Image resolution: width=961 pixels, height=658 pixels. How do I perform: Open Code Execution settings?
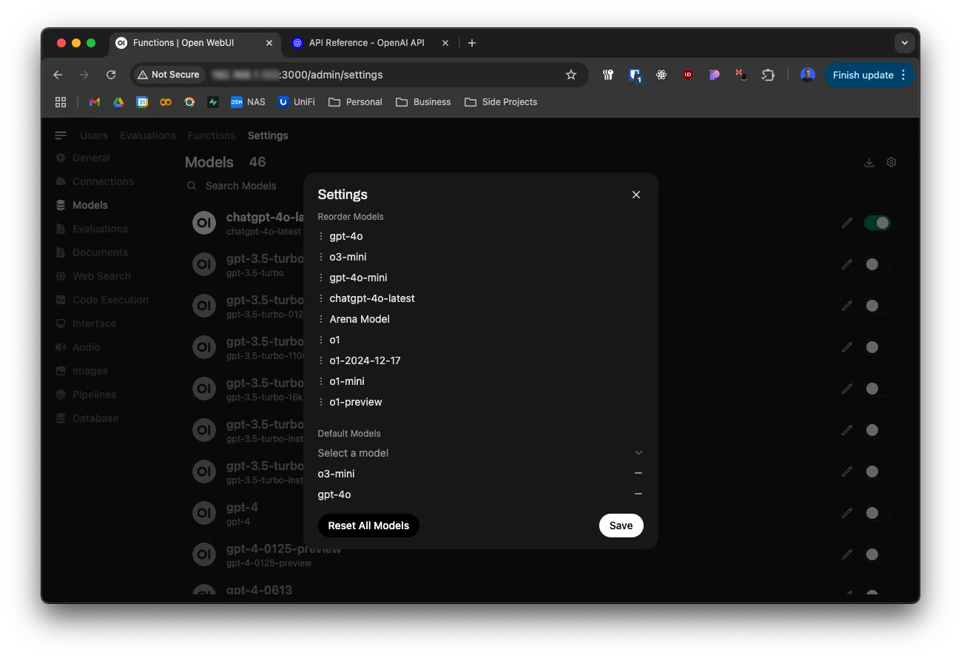click(x=102, y=300)
